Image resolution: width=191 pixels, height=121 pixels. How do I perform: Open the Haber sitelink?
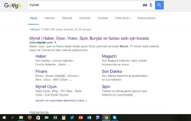41,56
